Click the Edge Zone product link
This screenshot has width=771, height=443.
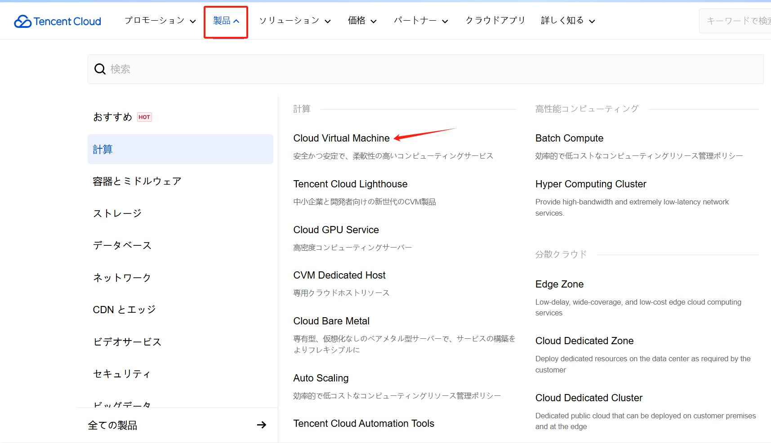(x=559, y=284)
